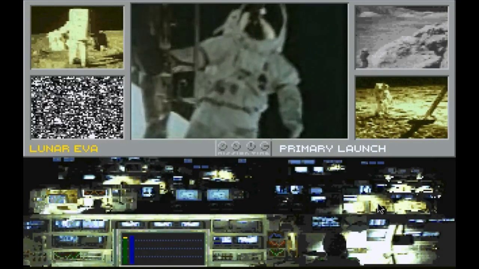Screen dimensions: 479x269
Task: Click the blue bar in the console graph
Action: (132, 250)
